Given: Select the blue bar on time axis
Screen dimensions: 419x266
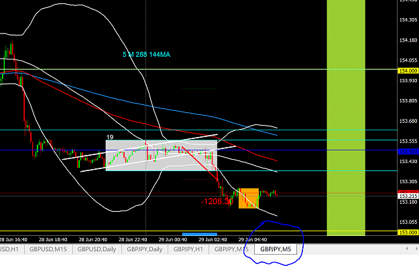Looking at the screenshot, I should click(200, 235).
